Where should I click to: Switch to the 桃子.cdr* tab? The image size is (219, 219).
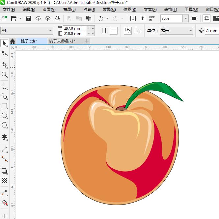(32, 41)
